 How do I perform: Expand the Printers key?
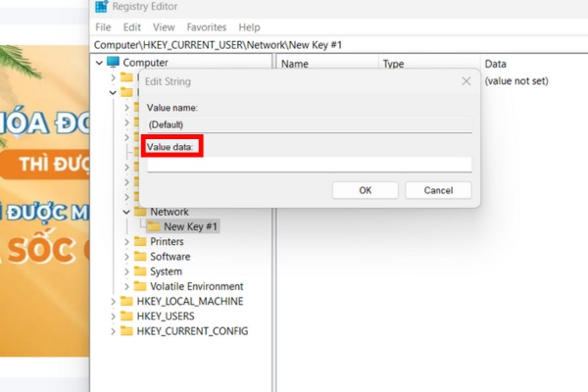tap(126, 242)
